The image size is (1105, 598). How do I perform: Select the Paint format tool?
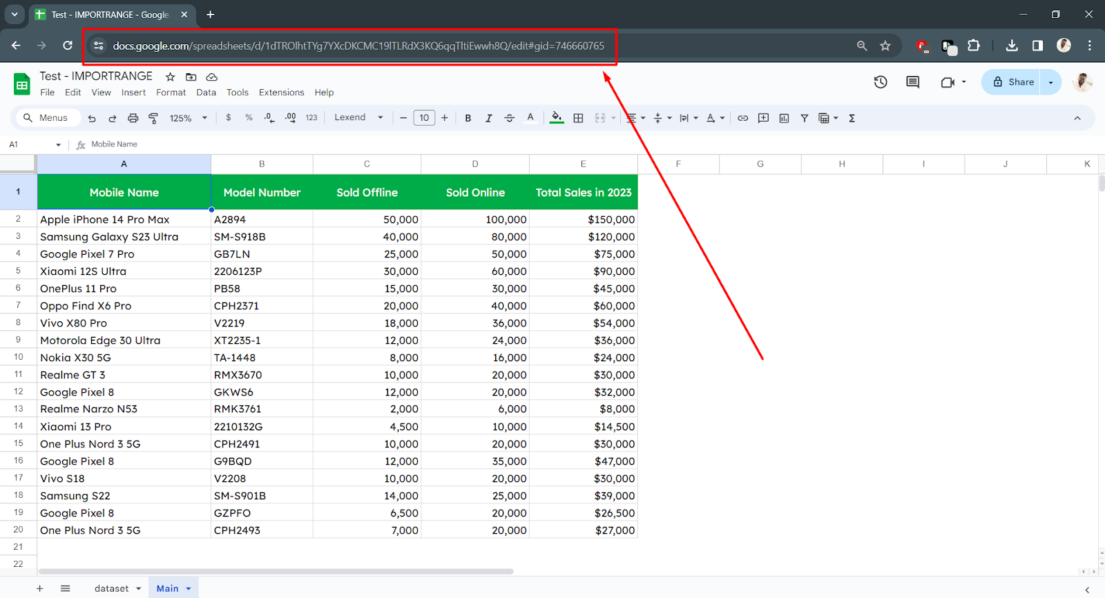[x=153, y=118]
